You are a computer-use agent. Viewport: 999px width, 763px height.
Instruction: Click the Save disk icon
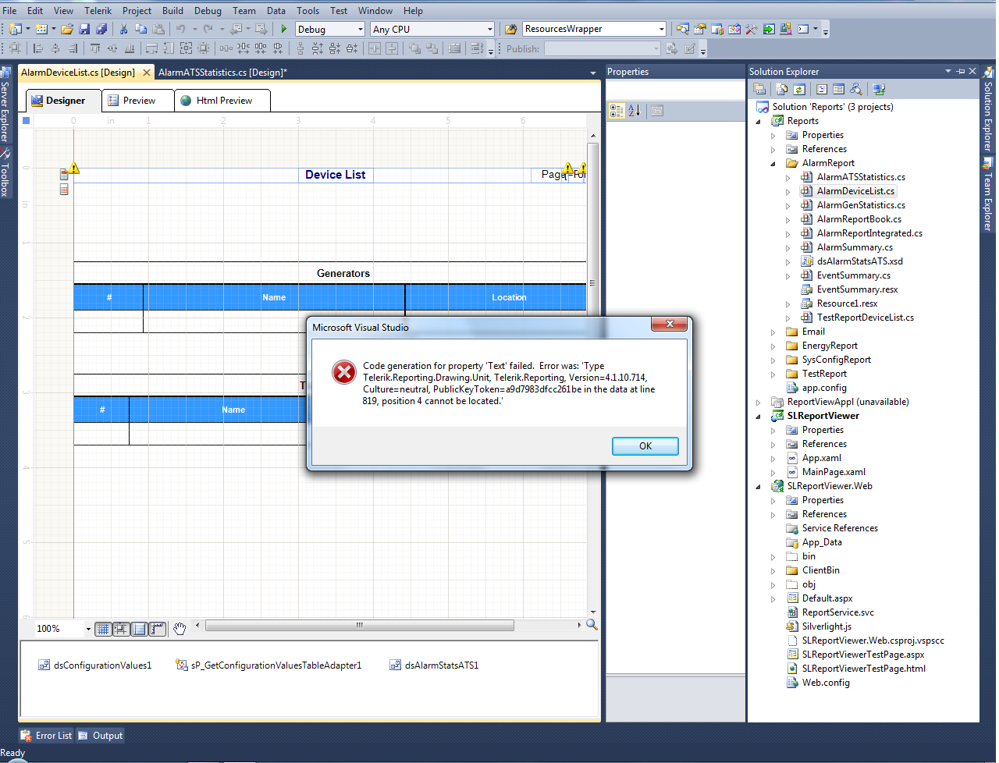[x=84, y=29]
